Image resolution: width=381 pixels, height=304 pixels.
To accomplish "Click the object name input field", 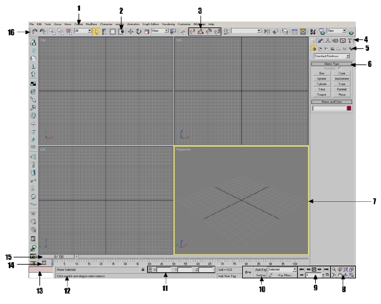I will point(329,109).
